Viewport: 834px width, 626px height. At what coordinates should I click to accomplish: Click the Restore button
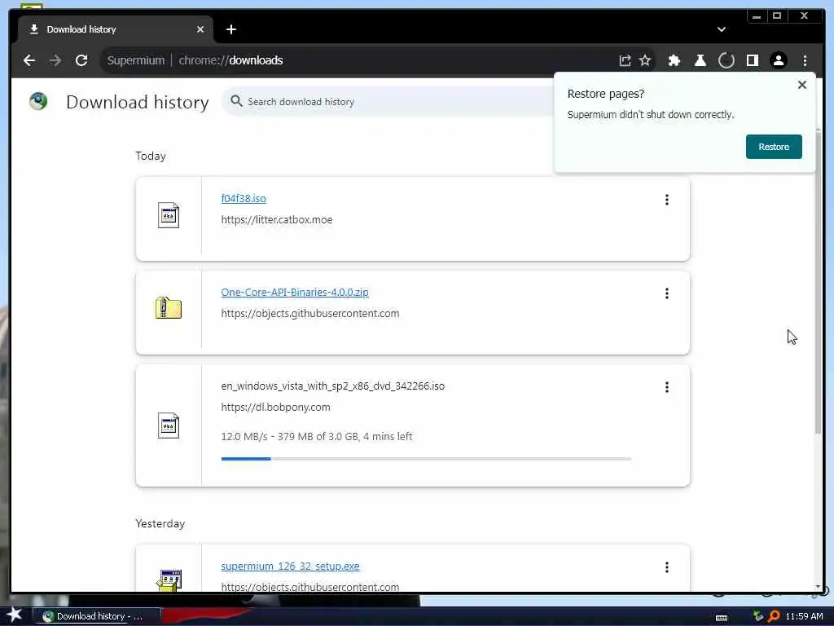coord(774,147)
